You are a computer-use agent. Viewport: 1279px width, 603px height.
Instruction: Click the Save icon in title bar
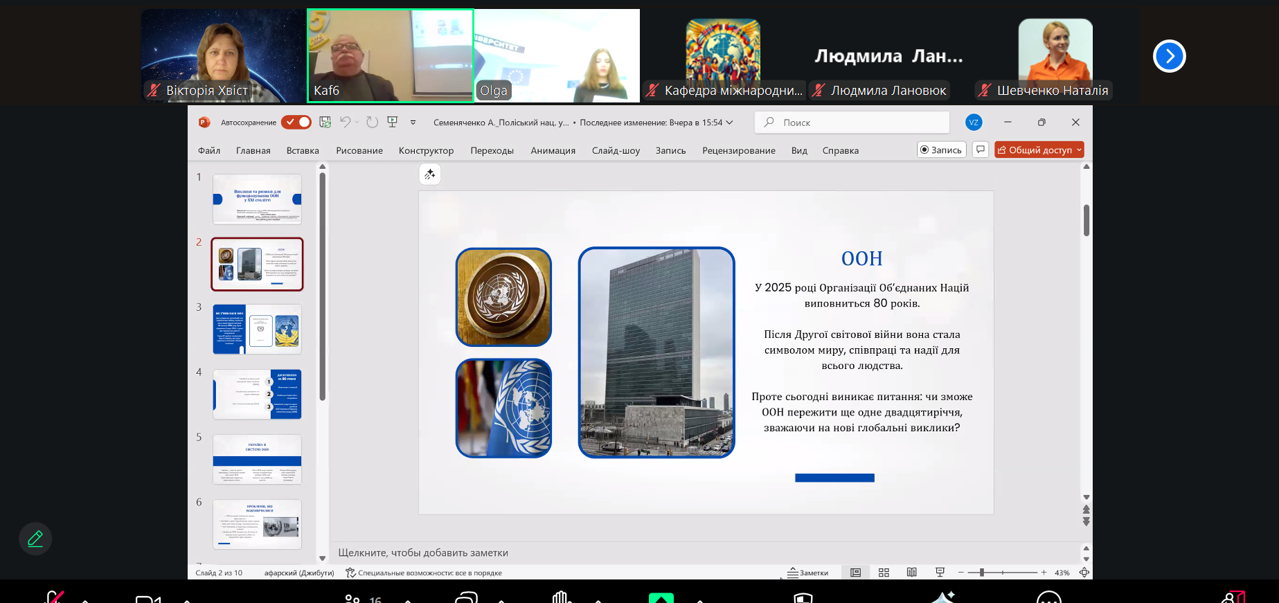pos(325,123)
